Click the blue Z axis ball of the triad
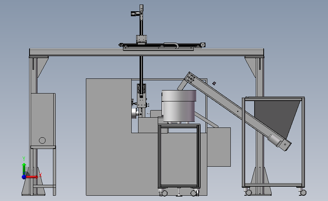This screenshot has width=328, height=201. tap(24, 177)
